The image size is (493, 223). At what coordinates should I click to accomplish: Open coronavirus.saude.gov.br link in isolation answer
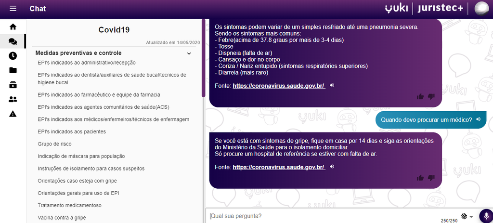point(279,167)
